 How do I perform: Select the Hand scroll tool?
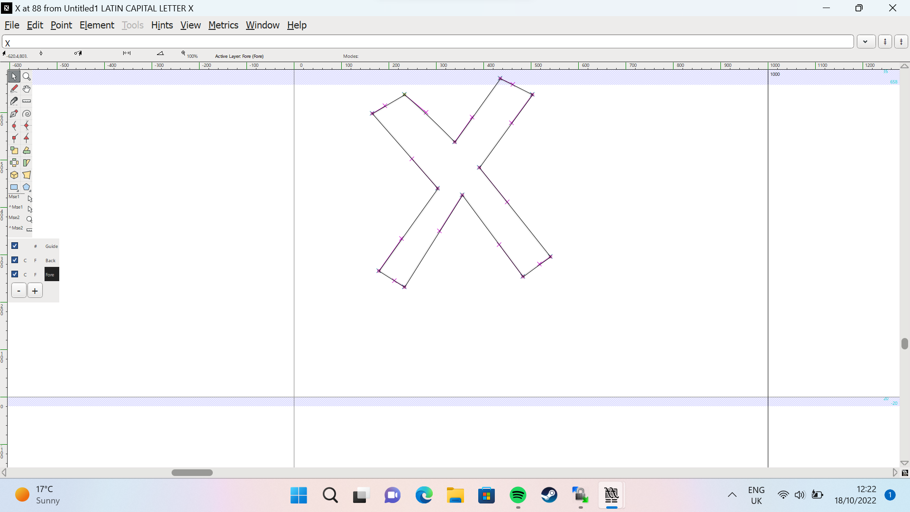pyautogui.click(x=27, y=89)
